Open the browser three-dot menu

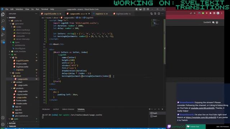tap(222, 13)
